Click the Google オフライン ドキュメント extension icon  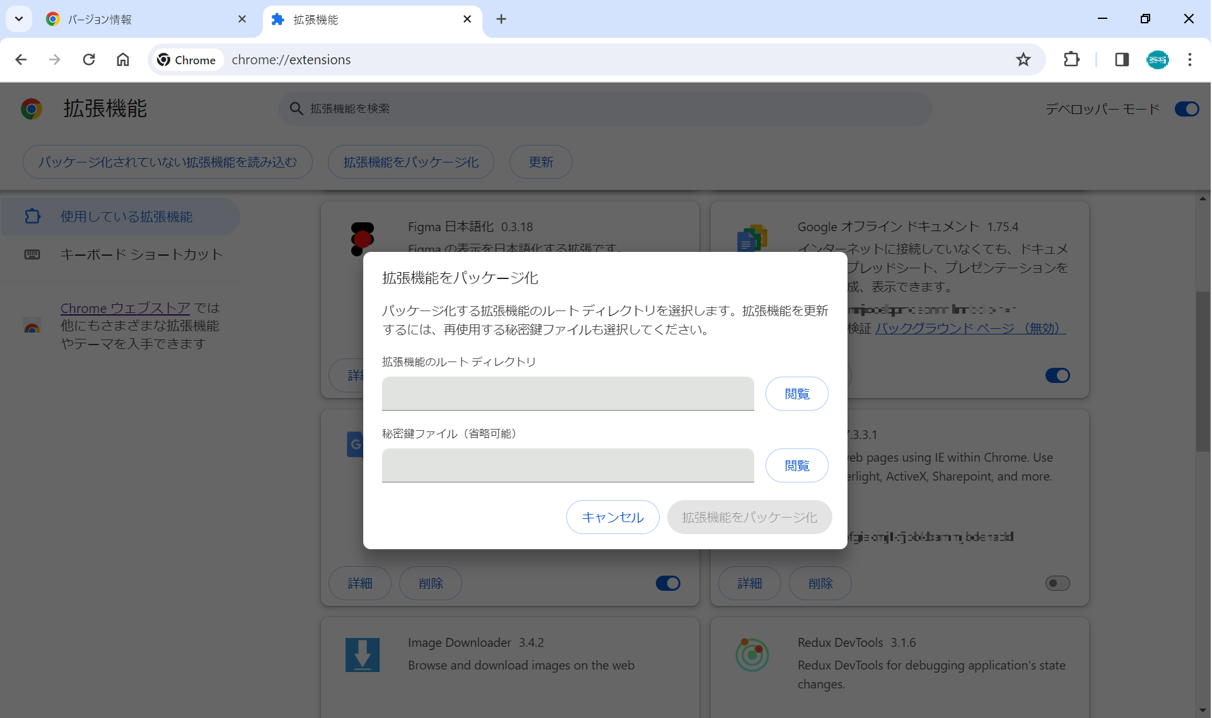click(x=752, y=239)
